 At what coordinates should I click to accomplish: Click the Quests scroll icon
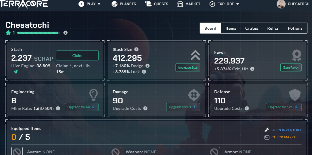(x=148, y=4)
